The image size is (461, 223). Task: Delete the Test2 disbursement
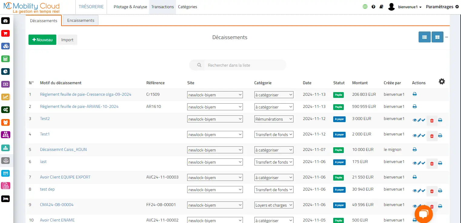coord(432,120)
